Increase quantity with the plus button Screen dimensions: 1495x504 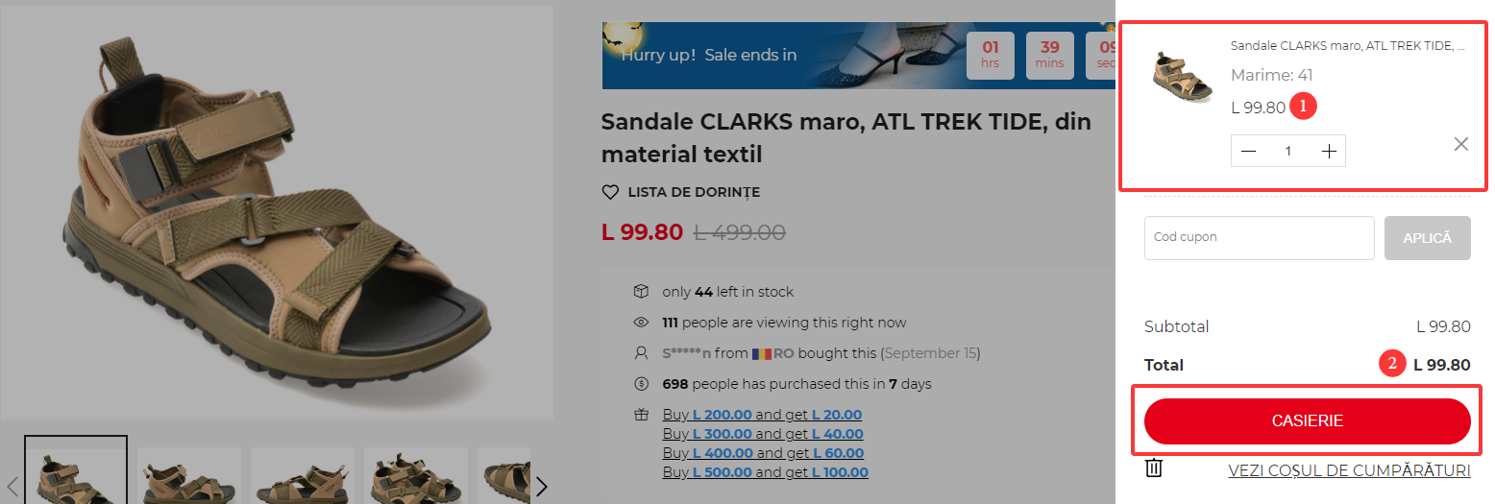pyautogui.click(x=1329, y=152)
